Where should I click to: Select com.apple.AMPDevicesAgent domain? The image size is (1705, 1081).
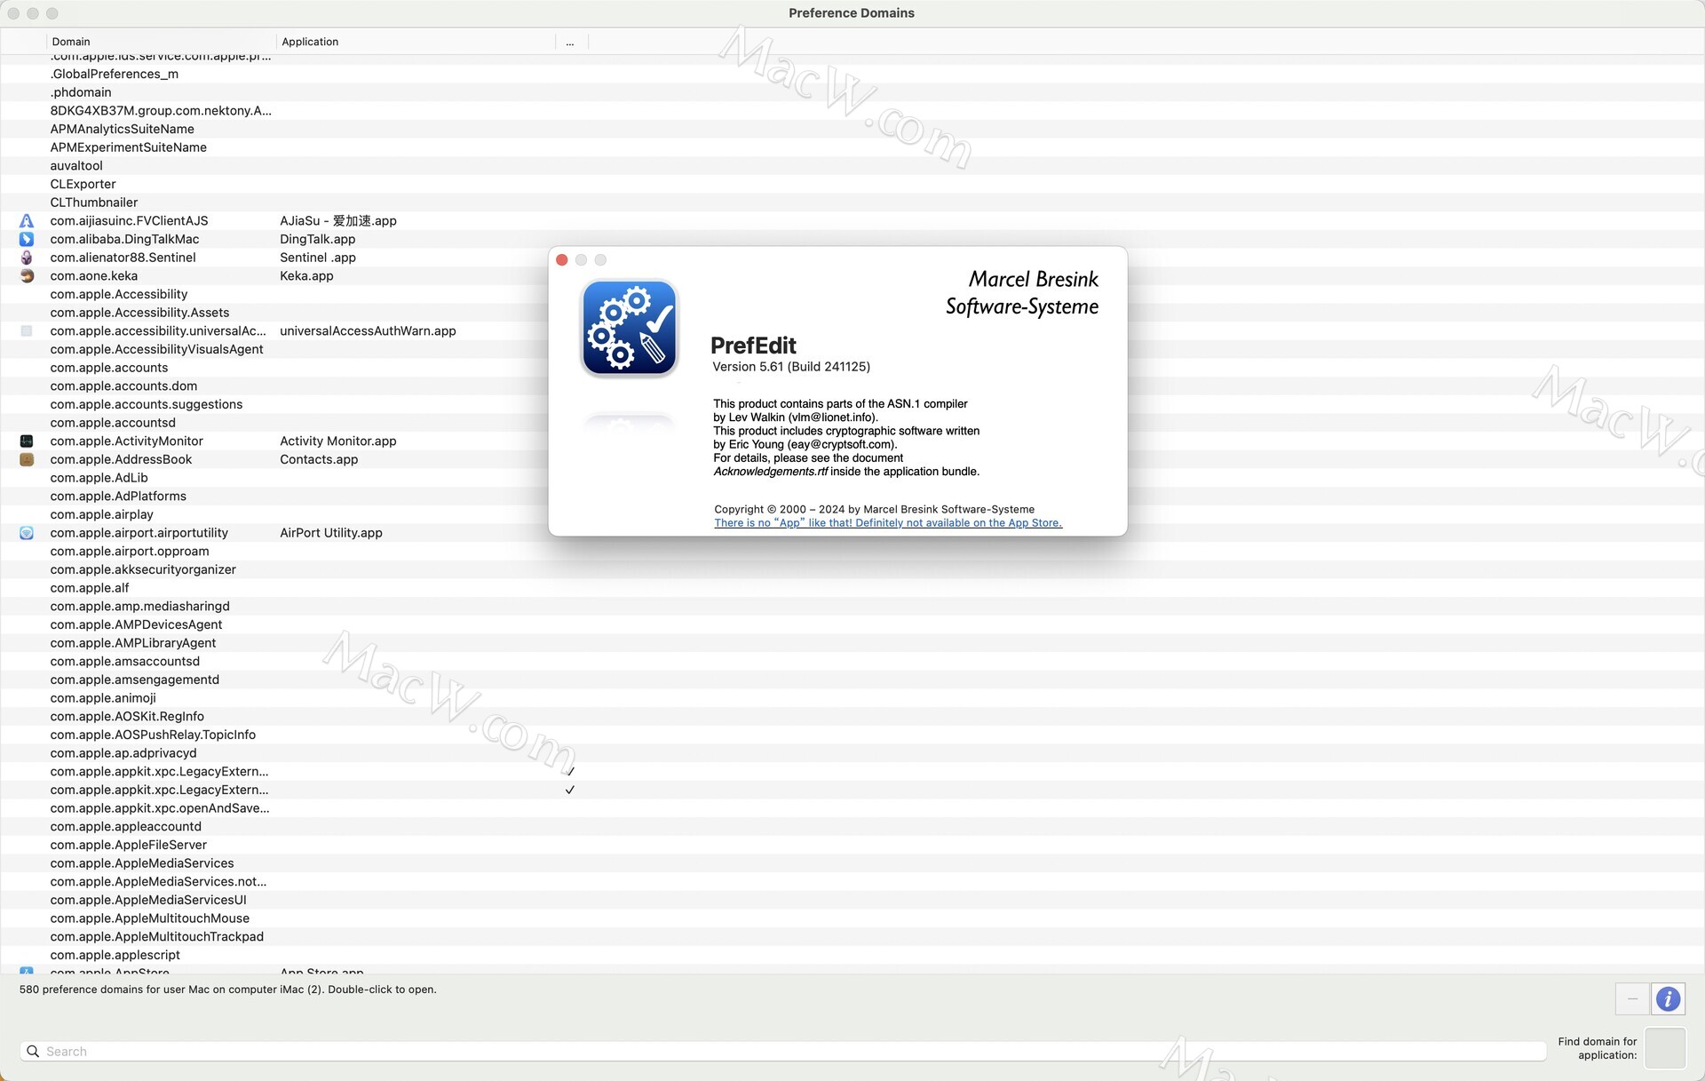click(136, 625)
